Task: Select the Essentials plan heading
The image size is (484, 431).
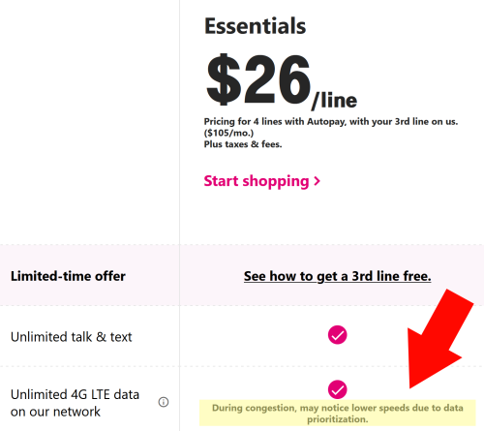Action: tap(255, 26)
